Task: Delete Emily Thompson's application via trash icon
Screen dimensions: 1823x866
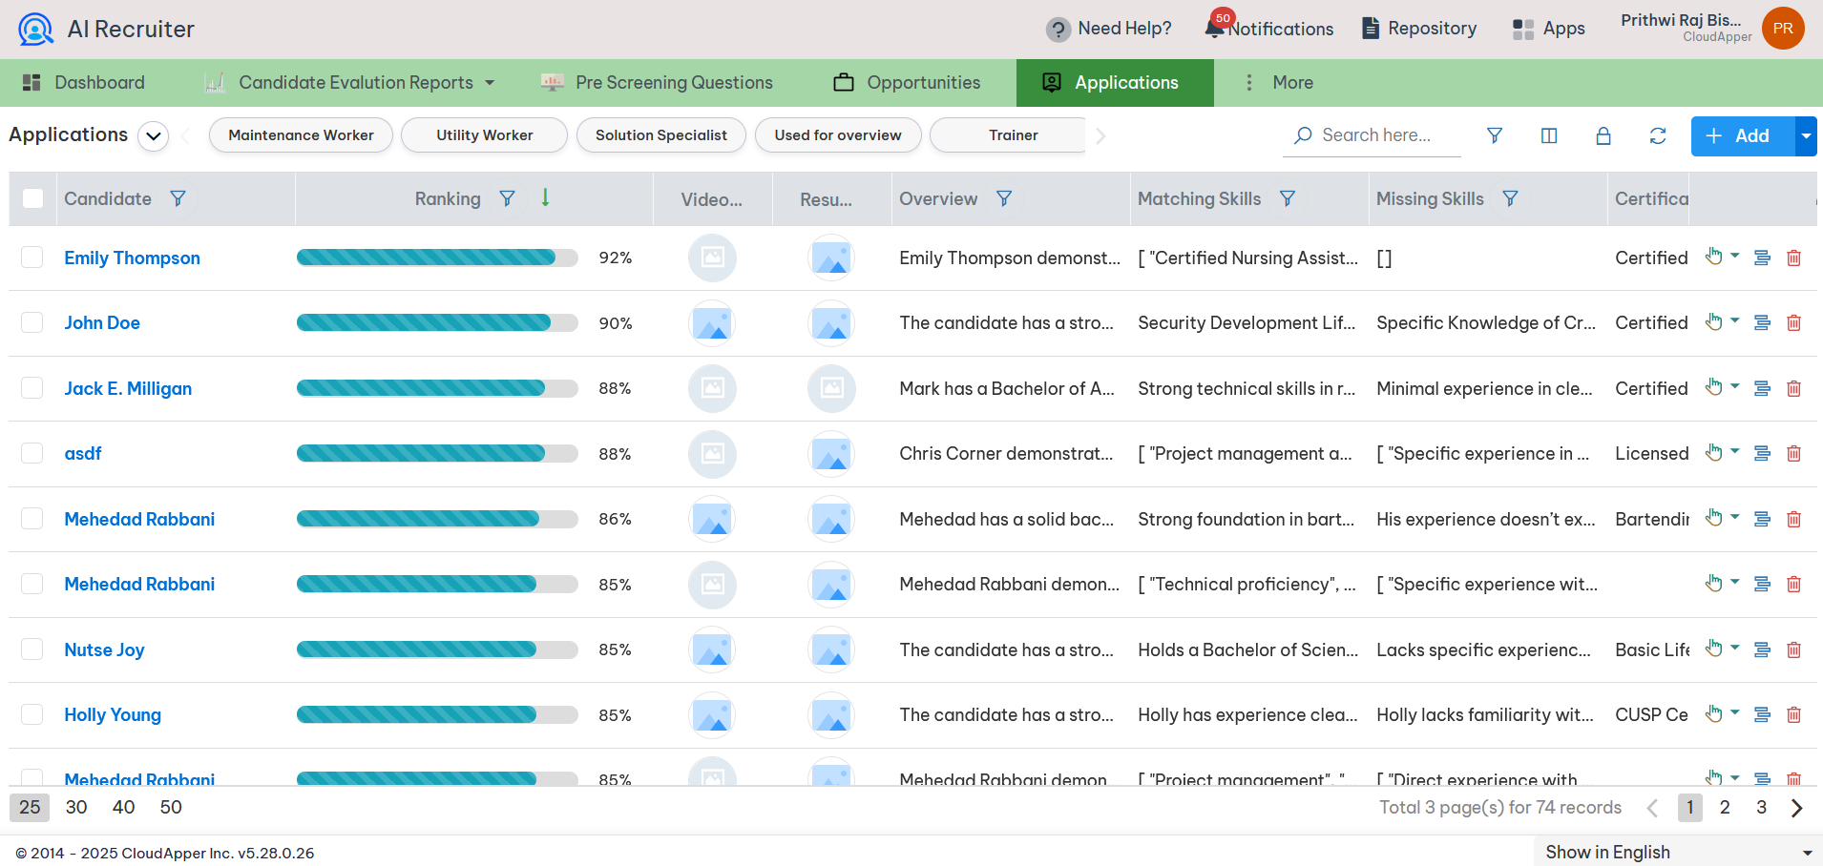Action: click(1794, 258)
